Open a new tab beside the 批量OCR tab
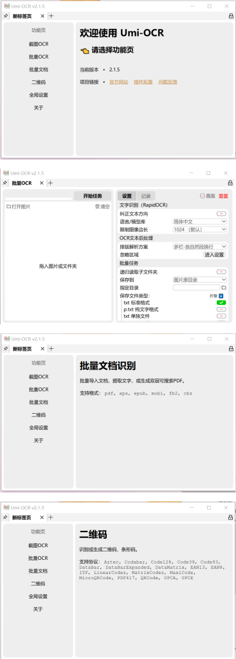Image resolution: width=236 pixels, height=659 pixels. [x=50, y=183]
